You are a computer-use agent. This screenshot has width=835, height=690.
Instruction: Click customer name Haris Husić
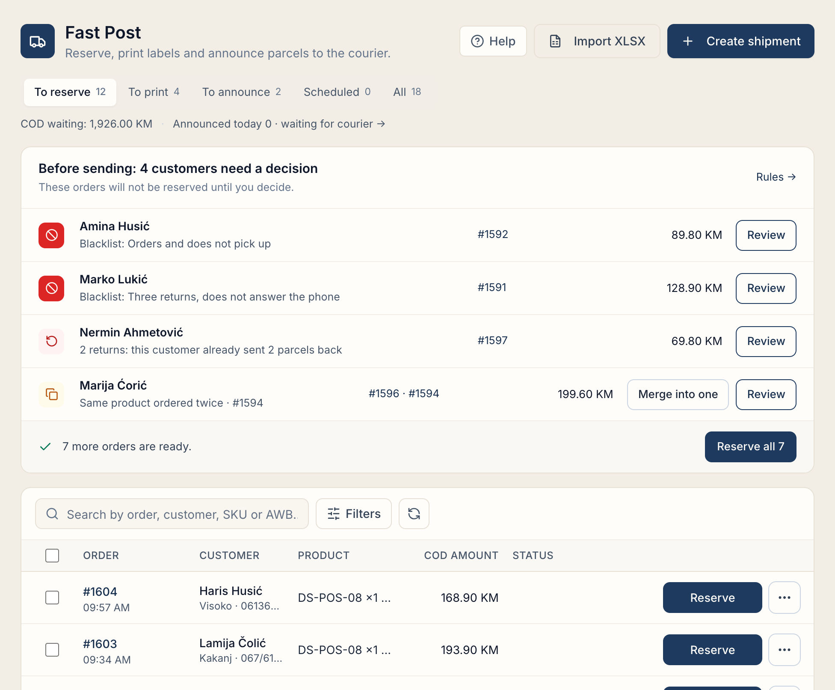point(231,591)
